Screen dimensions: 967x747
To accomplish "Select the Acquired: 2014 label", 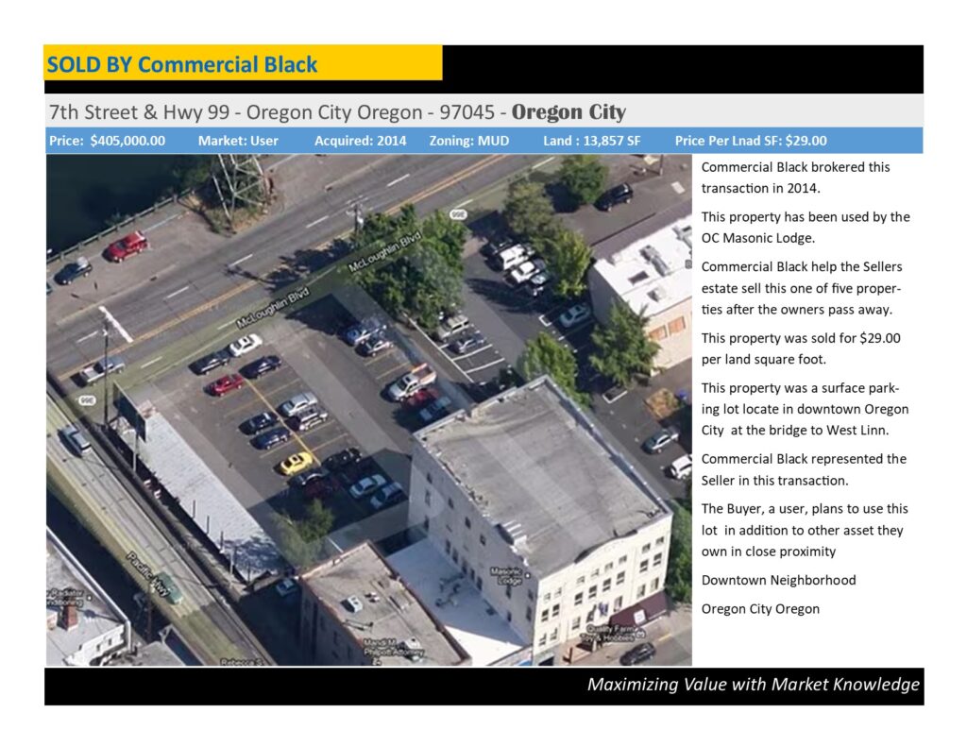I will click(x=360, y=141).
